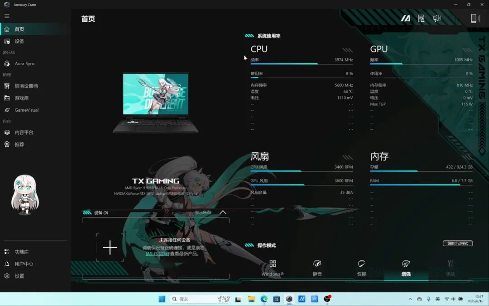
Task: Open 设备 devices page in sidebar
Action: point(35,41)
